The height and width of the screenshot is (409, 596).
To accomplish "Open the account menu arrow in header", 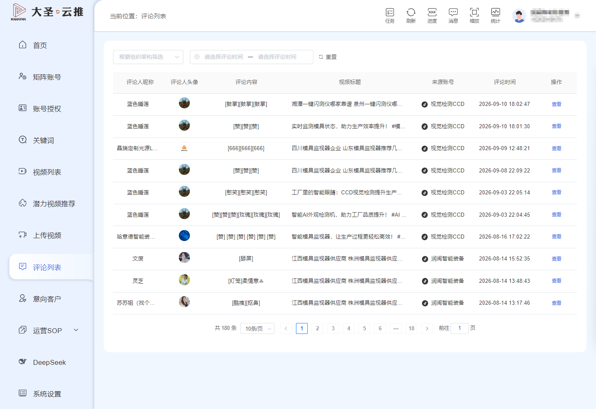I will (577, 16).
